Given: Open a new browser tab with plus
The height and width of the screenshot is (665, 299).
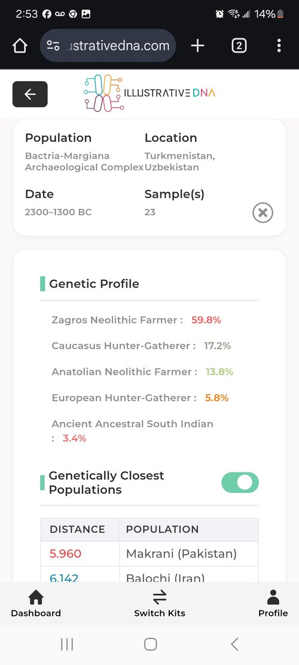Looking at the screenshot, I should pyautogui.click(x=197, y=46).
